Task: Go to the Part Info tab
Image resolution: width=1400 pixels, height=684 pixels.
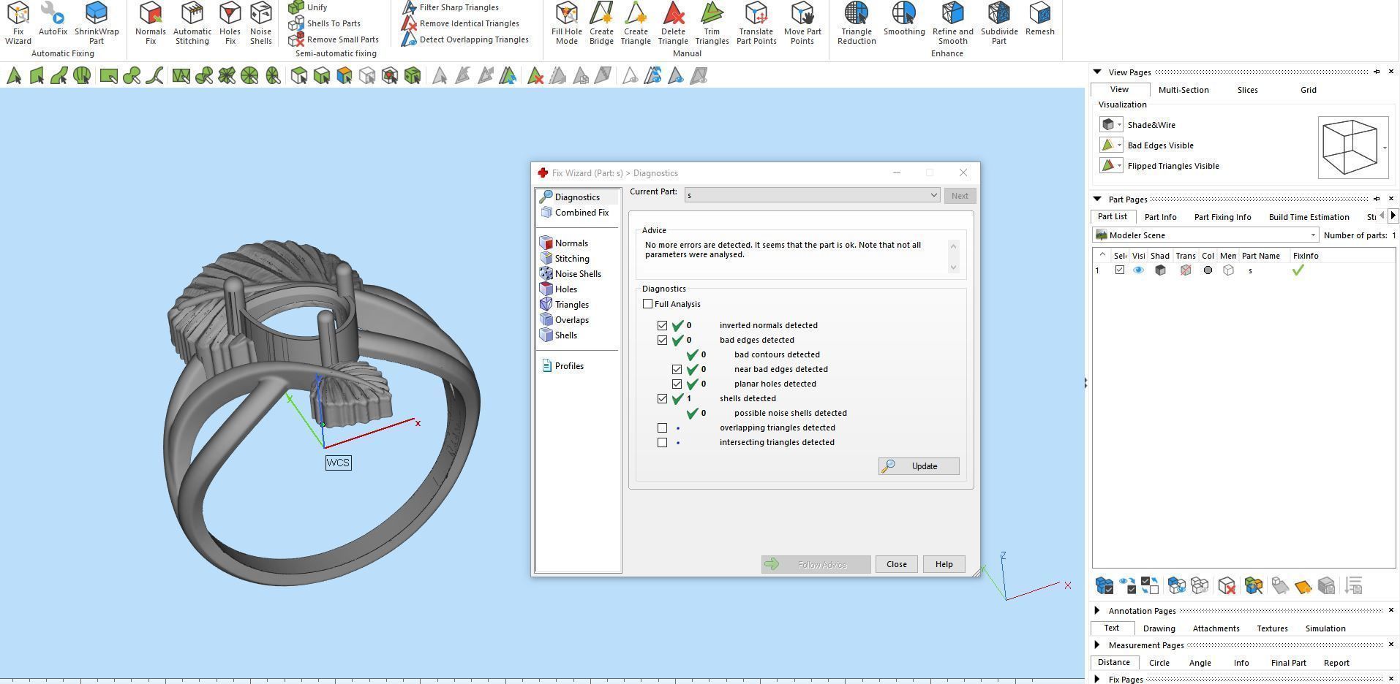Action: 1160,217
